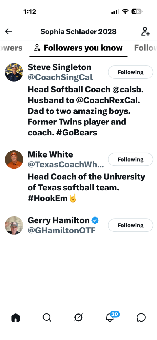Switch to the partly hidden left Followers tab
This screenshot has width=157, height=340.
(11, 48)
